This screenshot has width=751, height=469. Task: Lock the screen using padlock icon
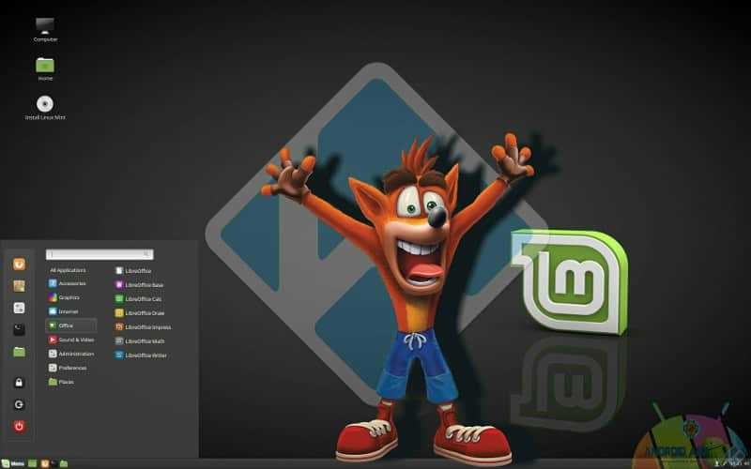(19, 383)
